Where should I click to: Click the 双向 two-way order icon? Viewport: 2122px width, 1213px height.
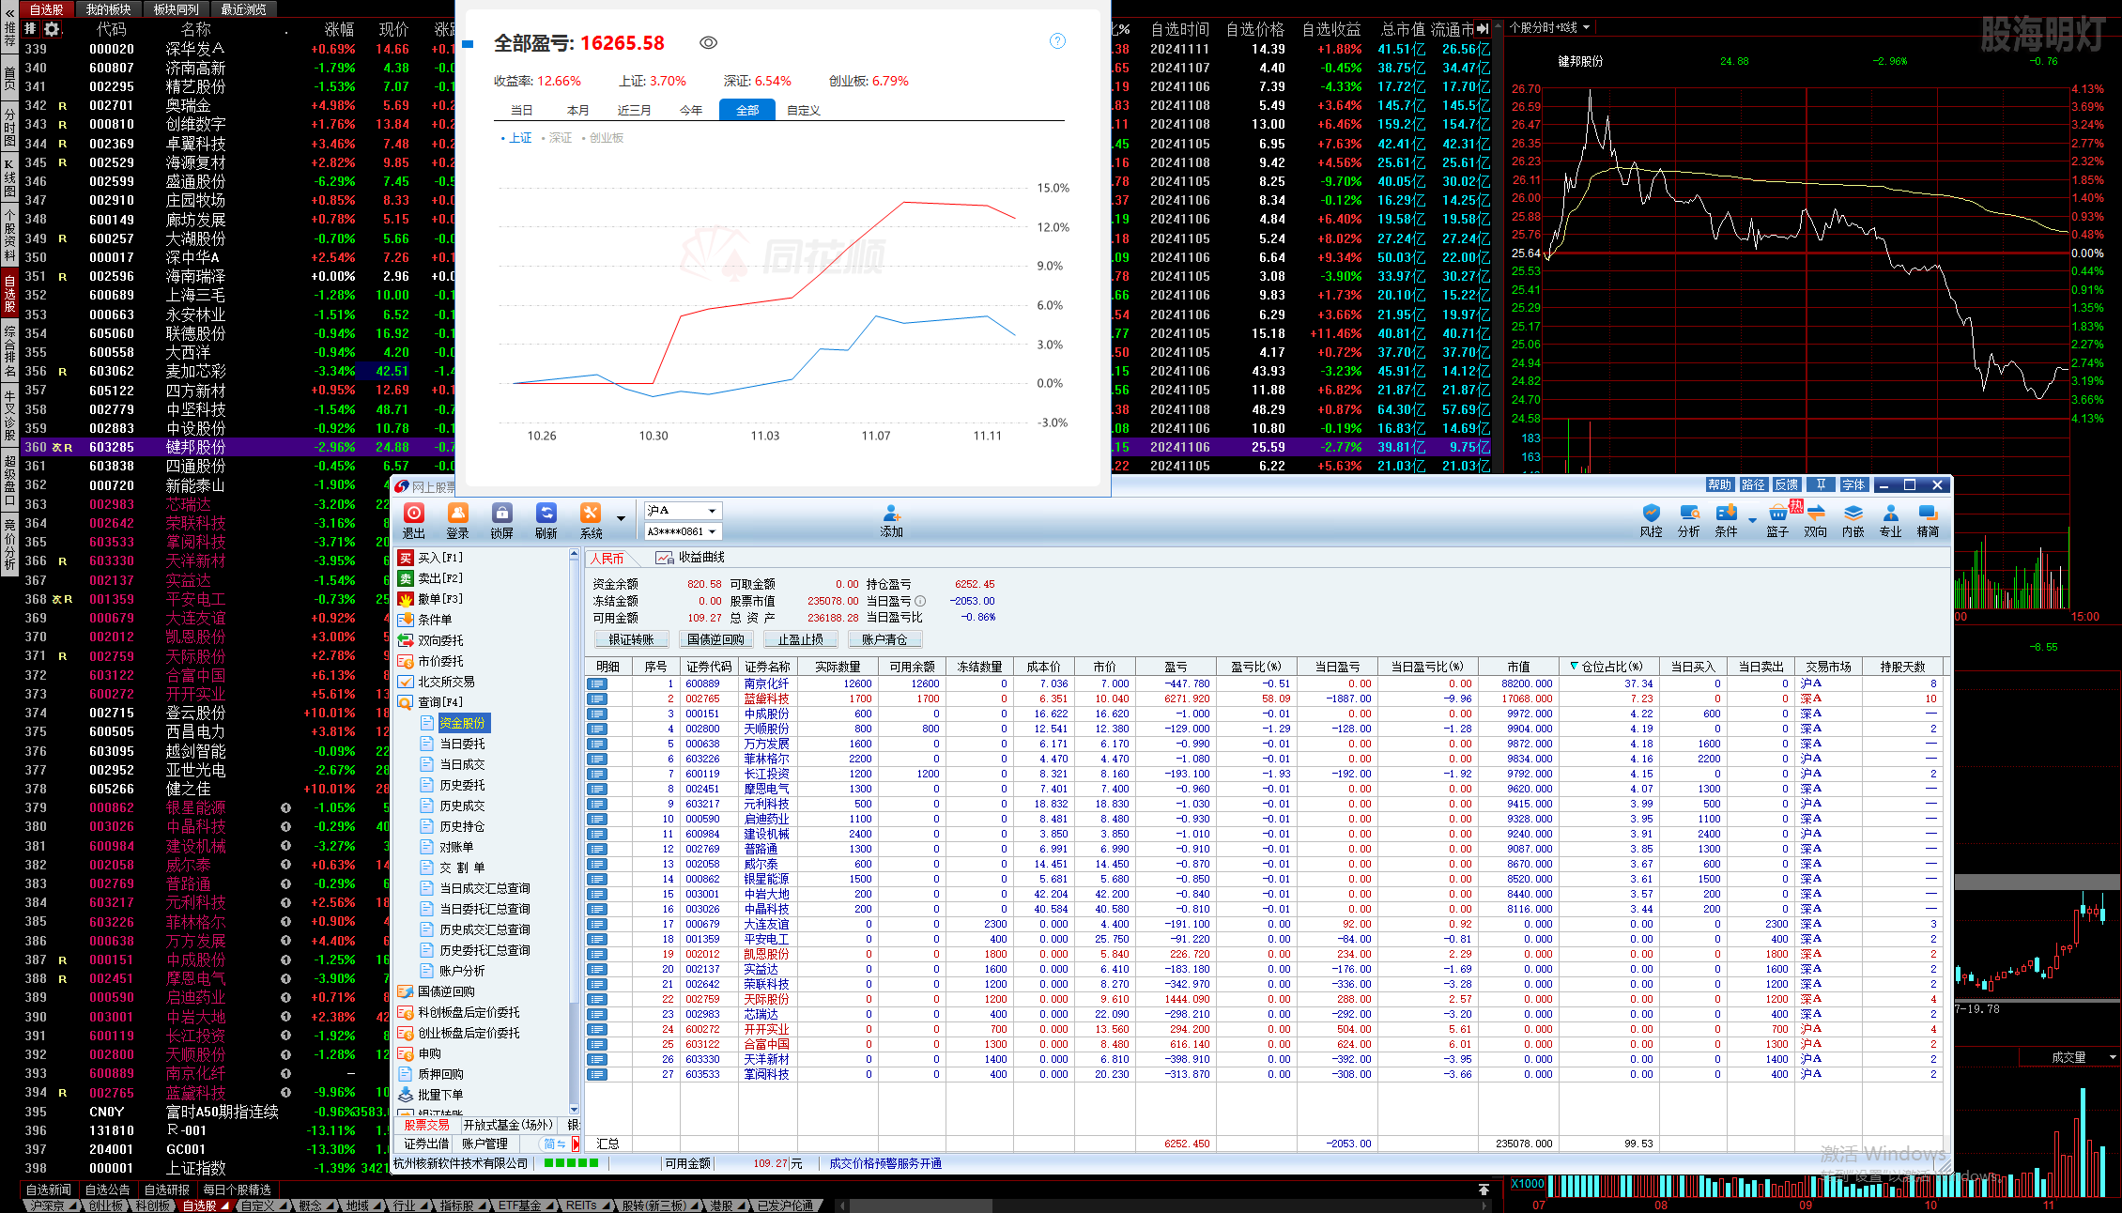1815,519
